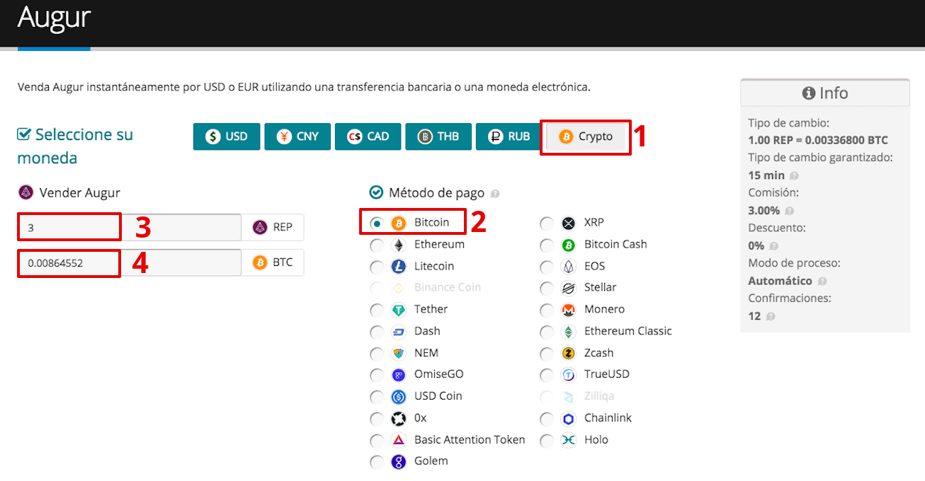
Task: Click the XRP logo icon
Action: point(569,223)
